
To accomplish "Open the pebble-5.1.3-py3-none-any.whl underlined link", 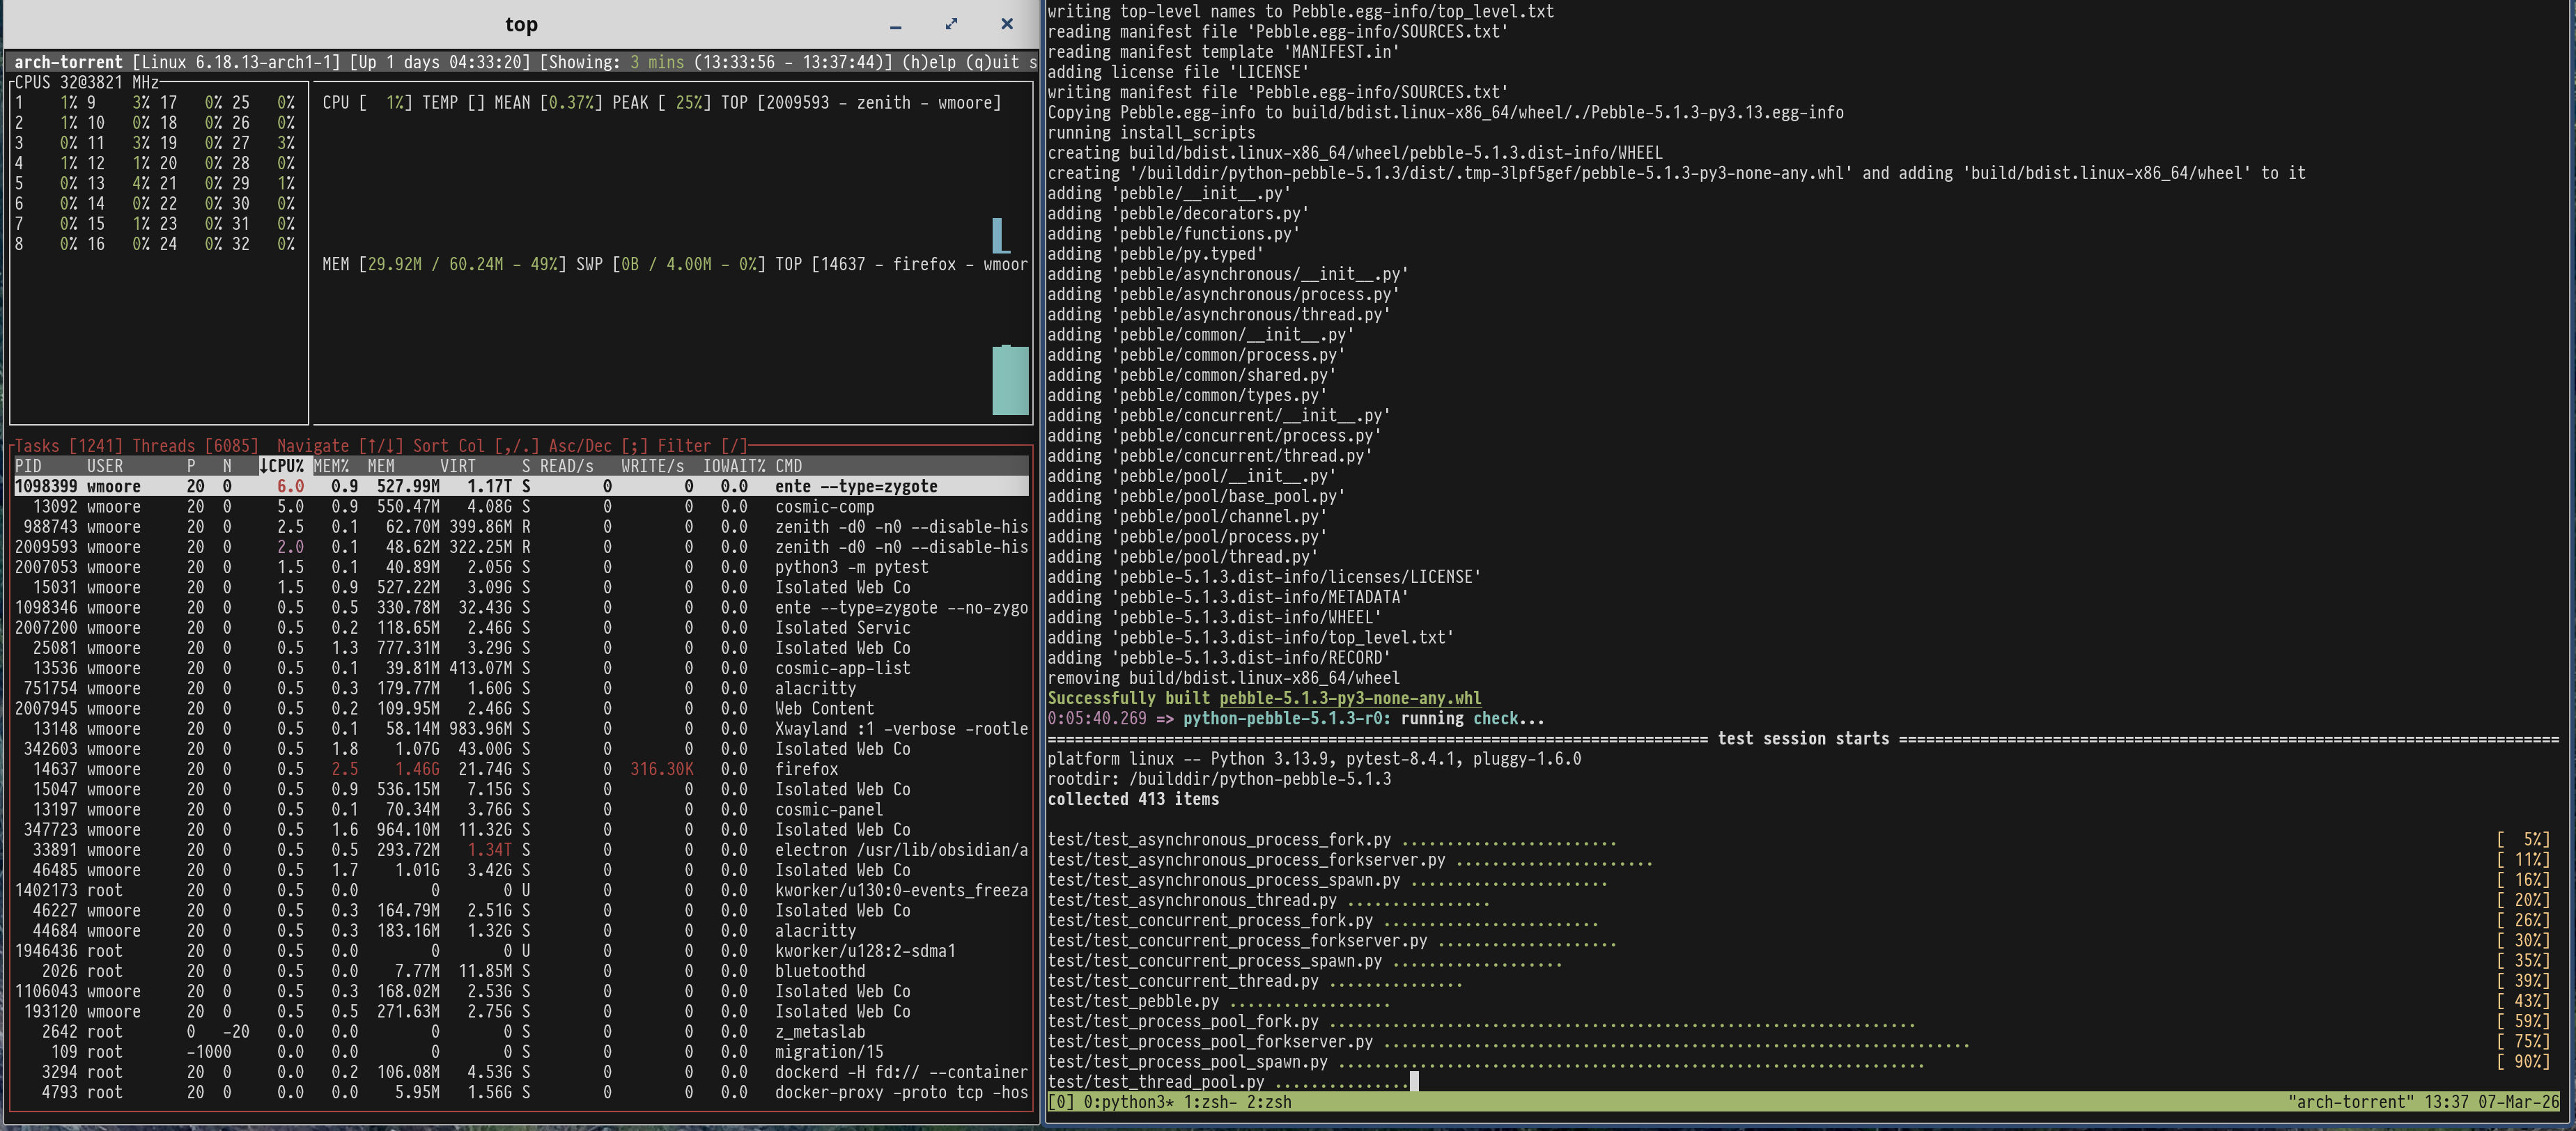I will pyautogui.click(x=1350, y=698).
